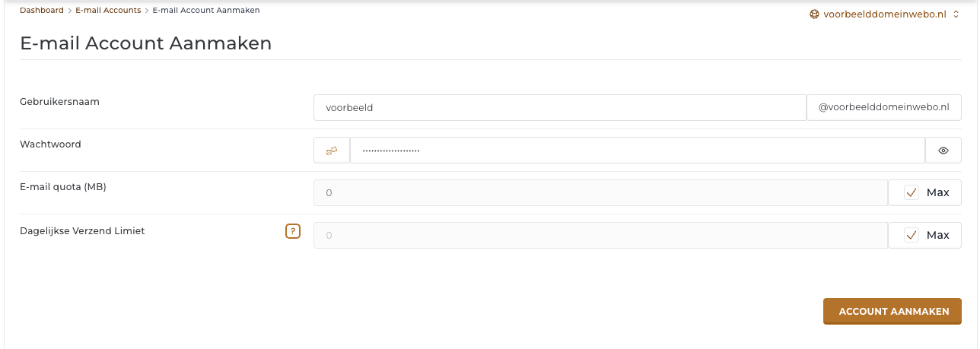
Task: Open E-mail Accounts breadcrumb link
Action: [108, 11]
